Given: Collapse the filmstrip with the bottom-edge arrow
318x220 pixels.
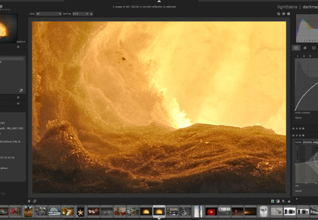Looking at the screenshot, I should coord(159,219).
